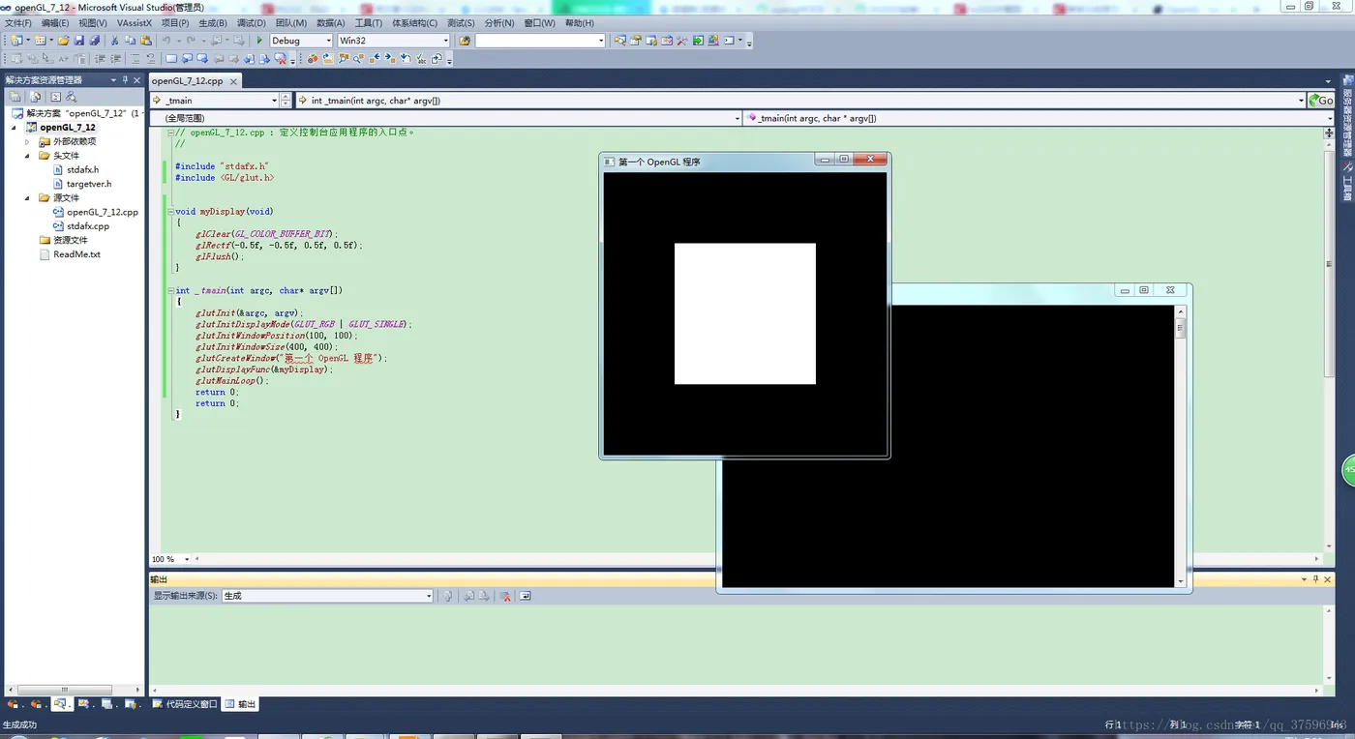Viewport: 1355px width, 739px height.
Task: Expand the 外部依赖项 folder
Action: click(27, 141)
